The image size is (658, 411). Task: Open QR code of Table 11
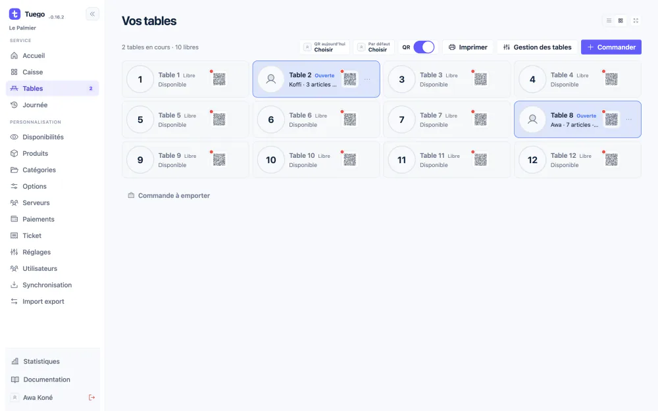point(480,160)
